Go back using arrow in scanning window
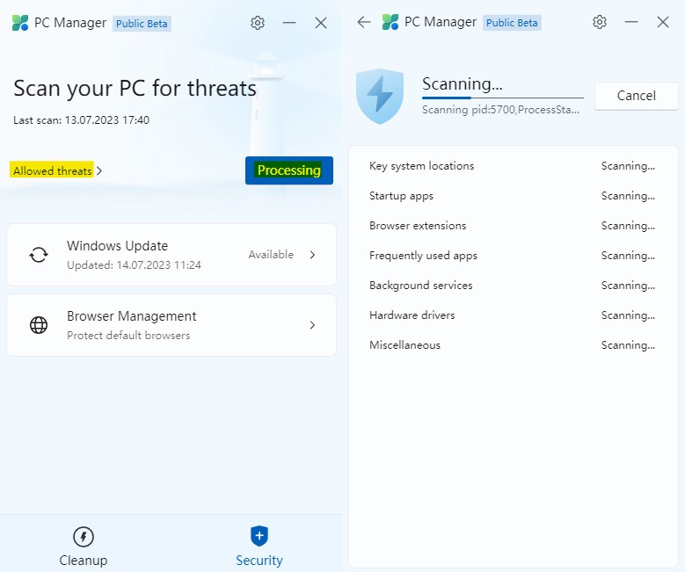 tap(363, 22)
